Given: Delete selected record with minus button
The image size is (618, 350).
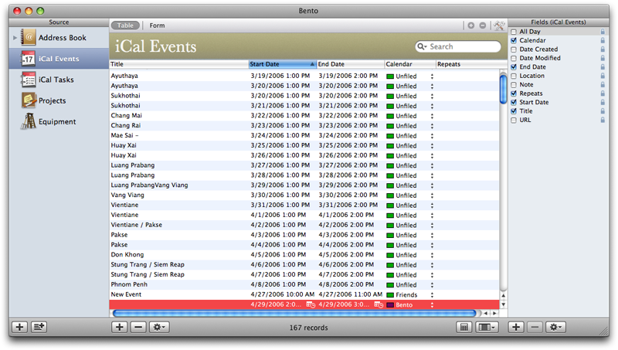Looking at the screenshot, I should click(138, 327).
